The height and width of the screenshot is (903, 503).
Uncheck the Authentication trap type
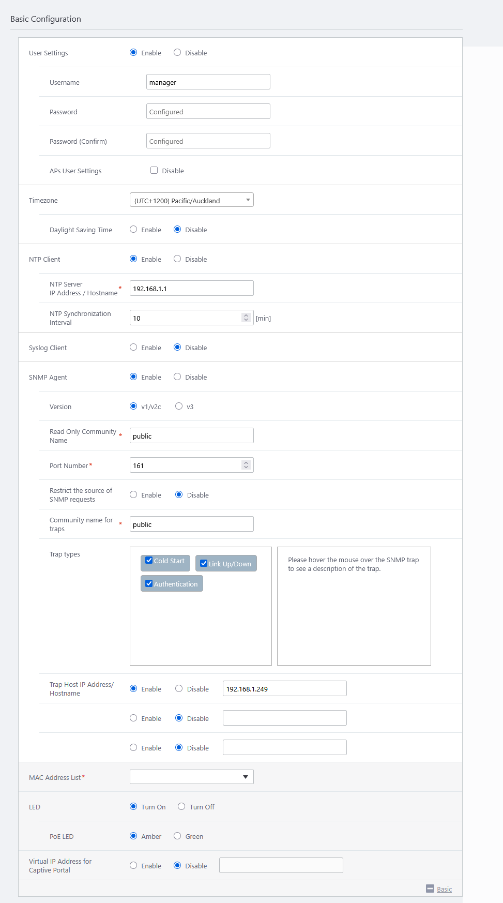[x=149, y=584]
